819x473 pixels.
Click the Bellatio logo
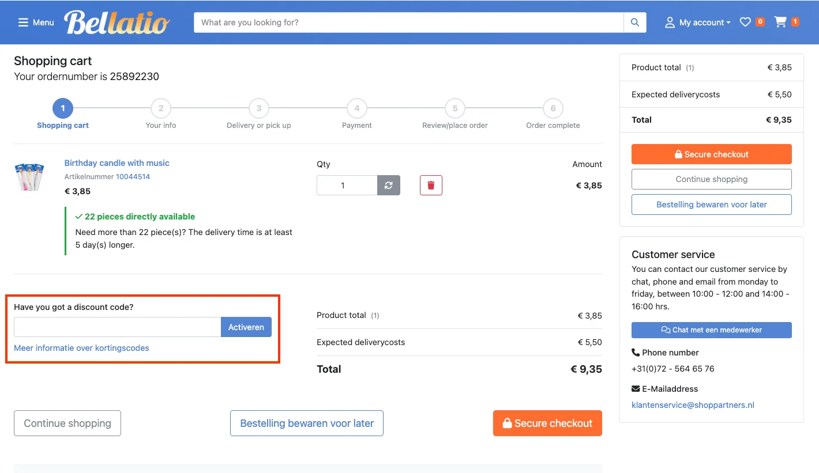(x=117, y=22)
